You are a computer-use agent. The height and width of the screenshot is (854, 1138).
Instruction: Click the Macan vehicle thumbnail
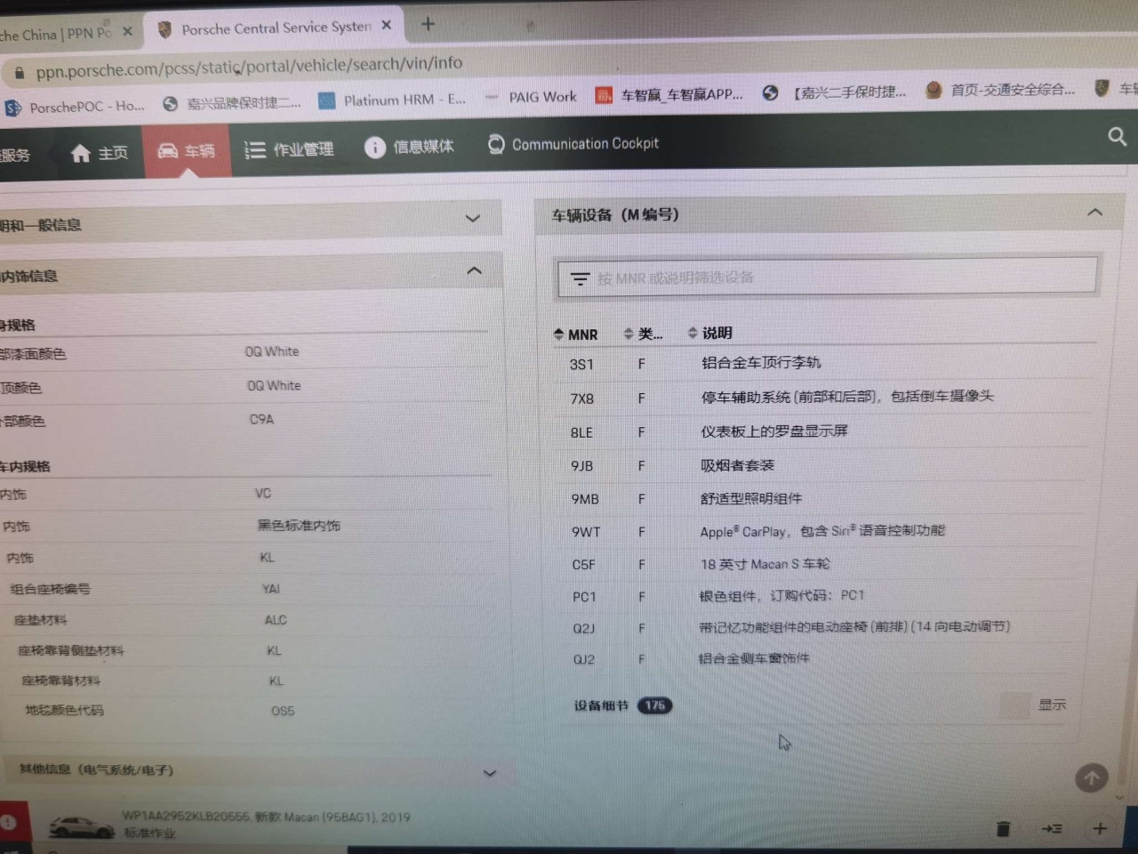click(x=80, y=827)
